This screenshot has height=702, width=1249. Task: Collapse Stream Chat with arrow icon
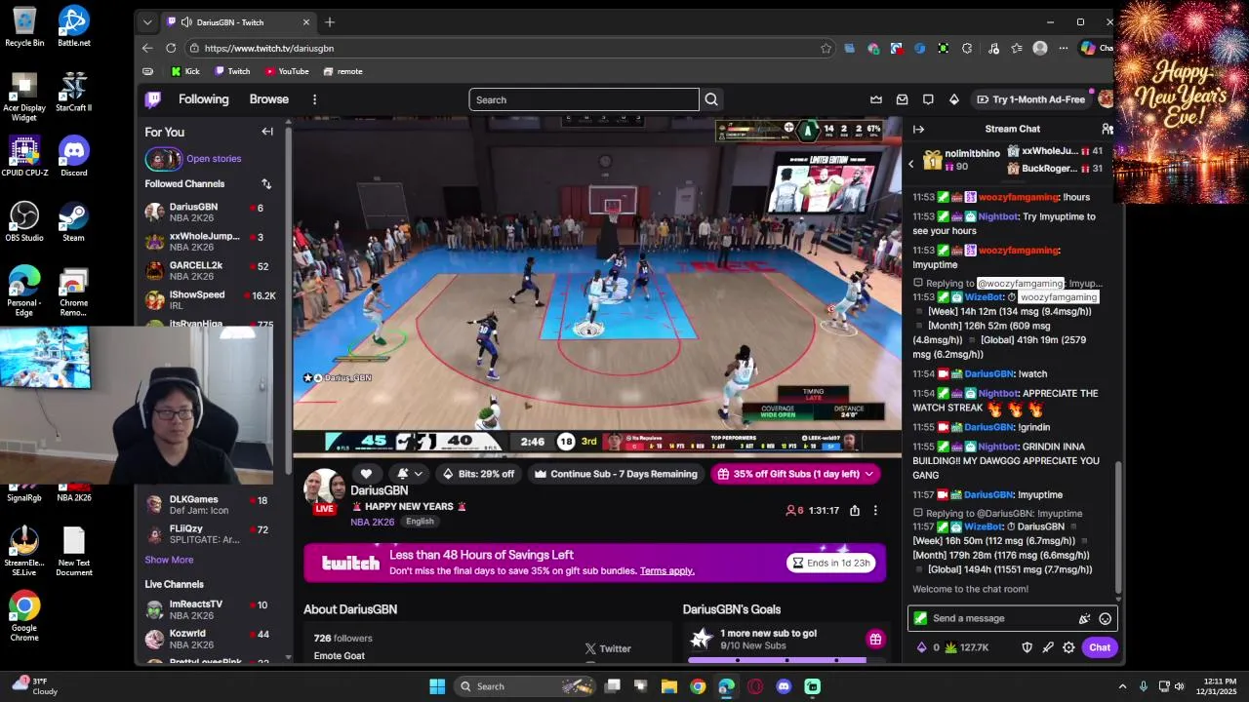(918, 129)
